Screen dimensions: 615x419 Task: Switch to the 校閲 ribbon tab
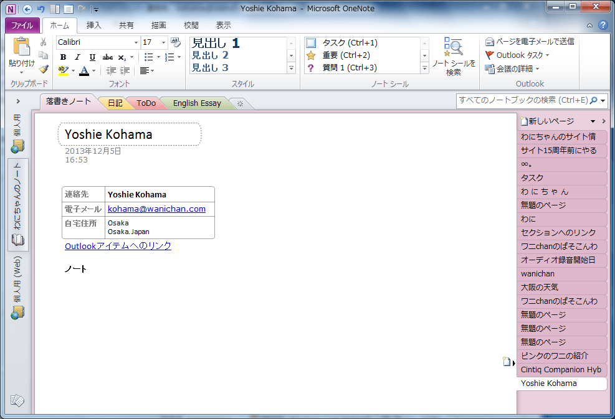click(191, 26)
